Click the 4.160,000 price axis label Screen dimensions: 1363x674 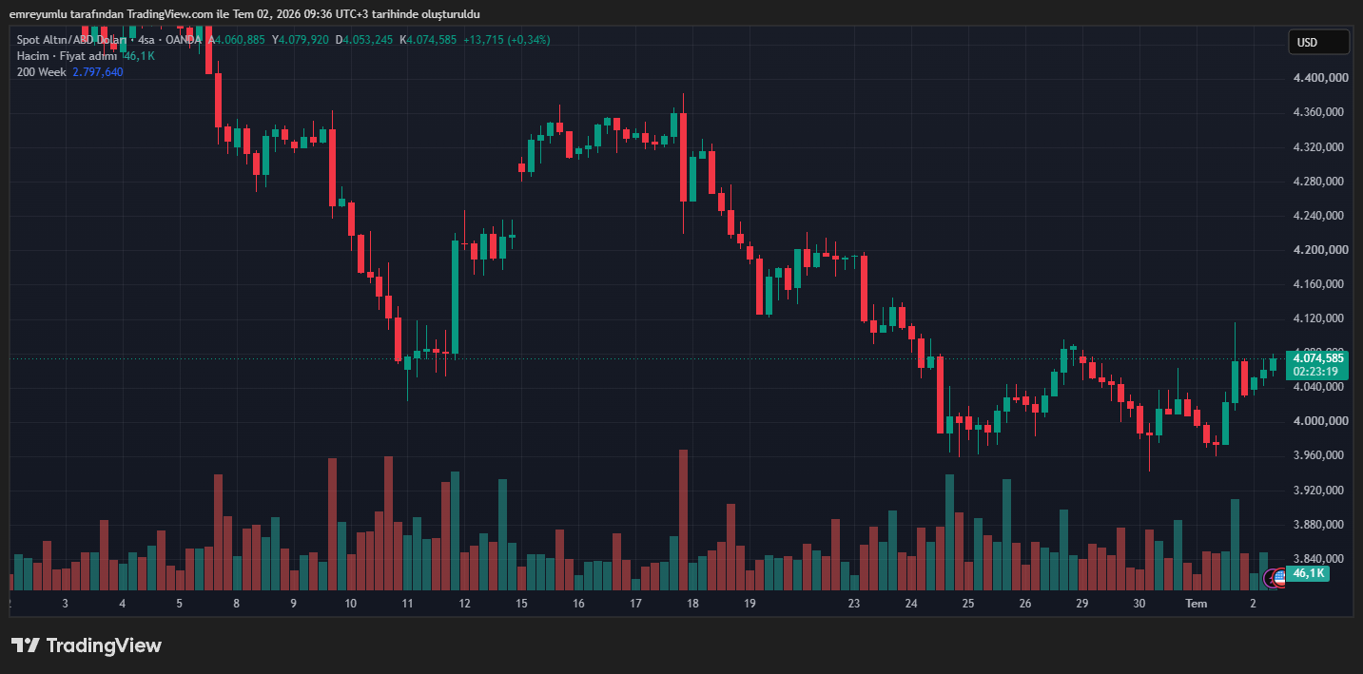pyautogui.click(x=1320, y=284)
